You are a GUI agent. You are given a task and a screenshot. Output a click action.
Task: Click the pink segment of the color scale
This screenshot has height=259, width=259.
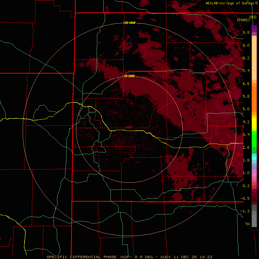[254, 174]
